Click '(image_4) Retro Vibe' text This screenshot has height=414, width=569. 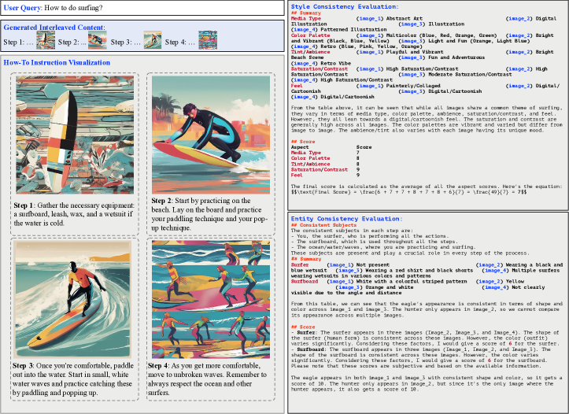[x=321, y=64]
